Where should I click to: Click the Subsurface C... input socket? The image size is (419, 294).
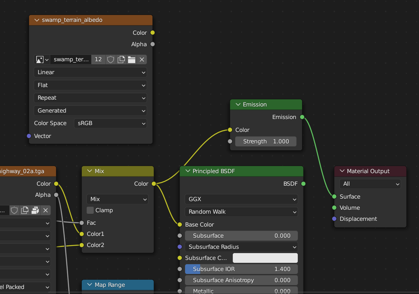click(x=180, y=258)
